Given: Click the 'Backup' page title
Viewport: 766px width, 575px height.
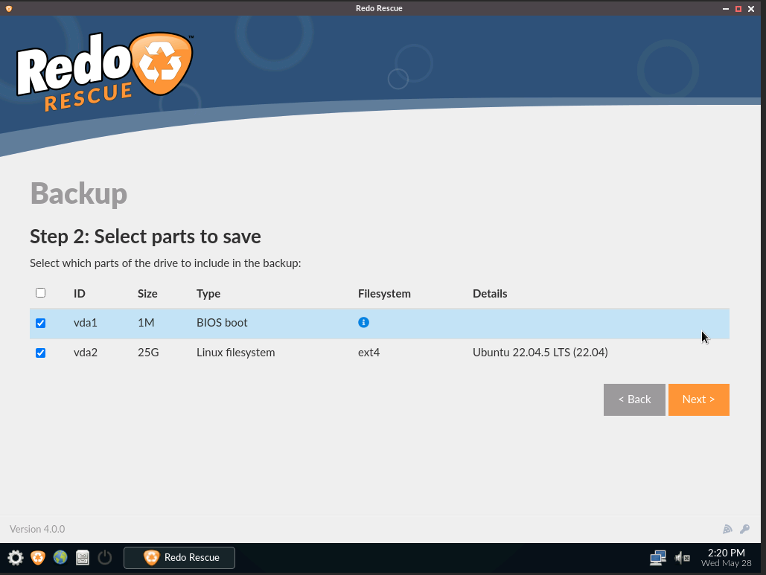Looking at the screenshot, I should tap(79, 194).
